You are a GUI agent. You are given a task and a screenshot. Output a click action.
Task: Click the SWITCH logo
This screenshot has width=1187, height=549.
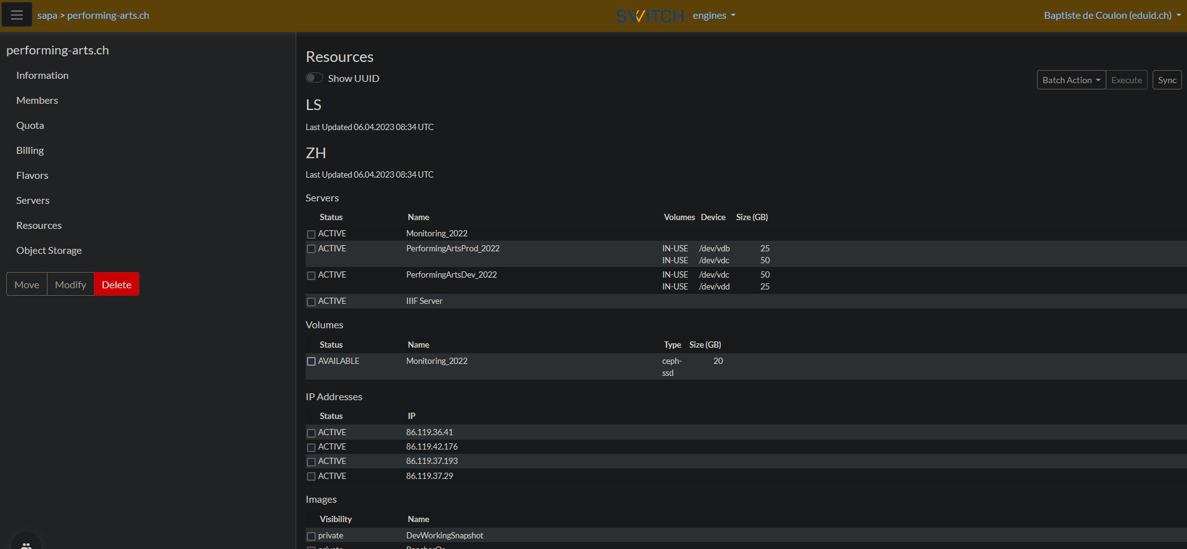click(x=650, y=16)
